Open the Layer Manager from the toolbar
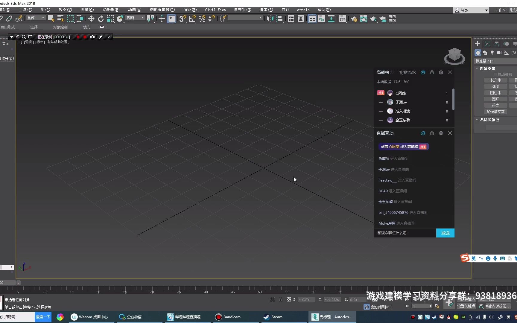This screenshot has height=323, width=517. pos(301,19)
